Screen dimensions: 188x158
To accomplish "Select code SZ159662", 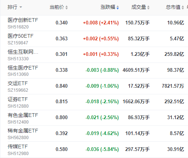I will click(18, 90).
